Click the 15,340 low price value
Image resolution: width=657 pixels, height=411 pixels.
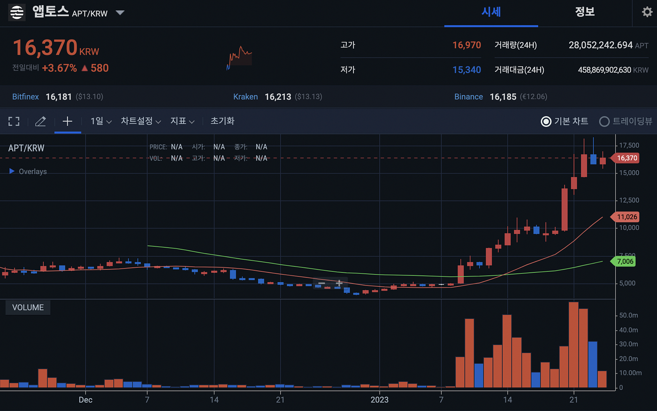point(466,70)
